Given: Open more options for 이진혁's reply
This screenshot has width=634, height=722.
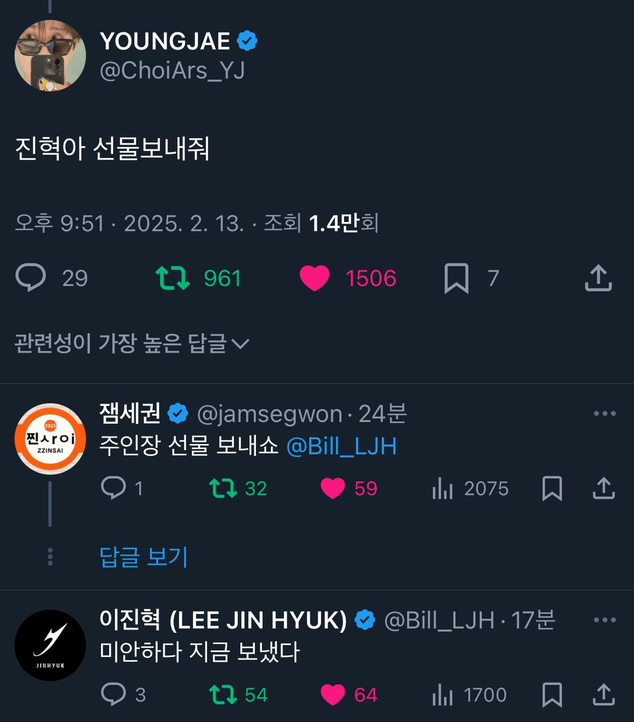Looking at the screenshot, I should (x=604, y=620).
